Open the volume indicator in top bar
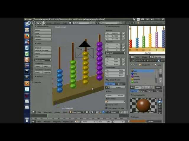189x141 pixels. click(152, 19)
